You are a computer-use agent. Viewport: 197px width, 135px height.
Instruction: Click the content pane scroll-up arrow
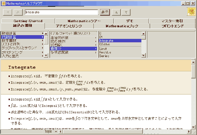click(193, 62)
